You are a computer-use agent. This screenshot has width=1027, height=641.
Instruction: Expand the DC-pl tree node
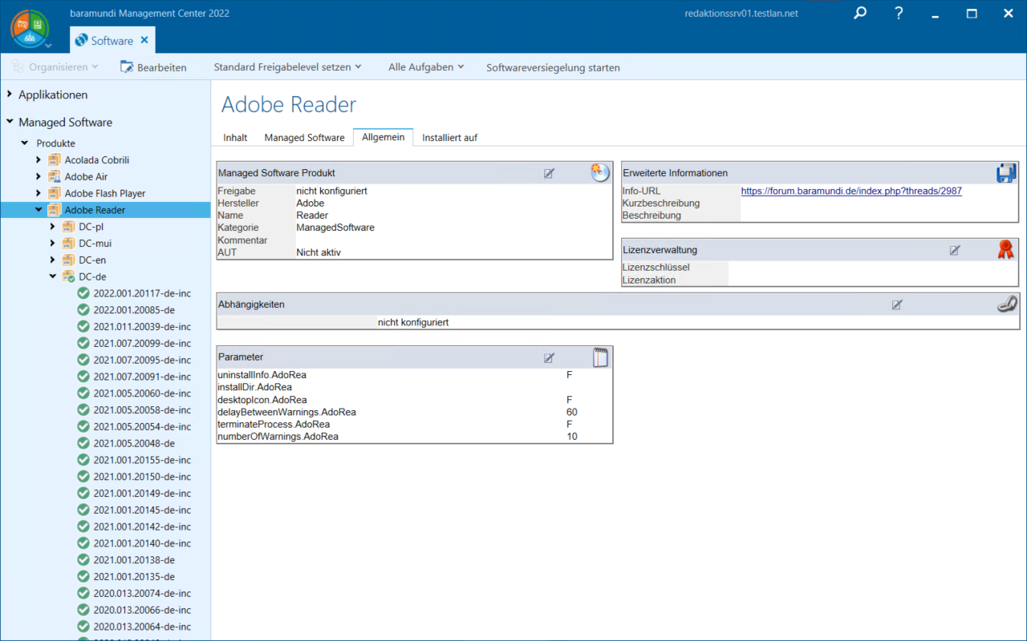pos(53,227)
